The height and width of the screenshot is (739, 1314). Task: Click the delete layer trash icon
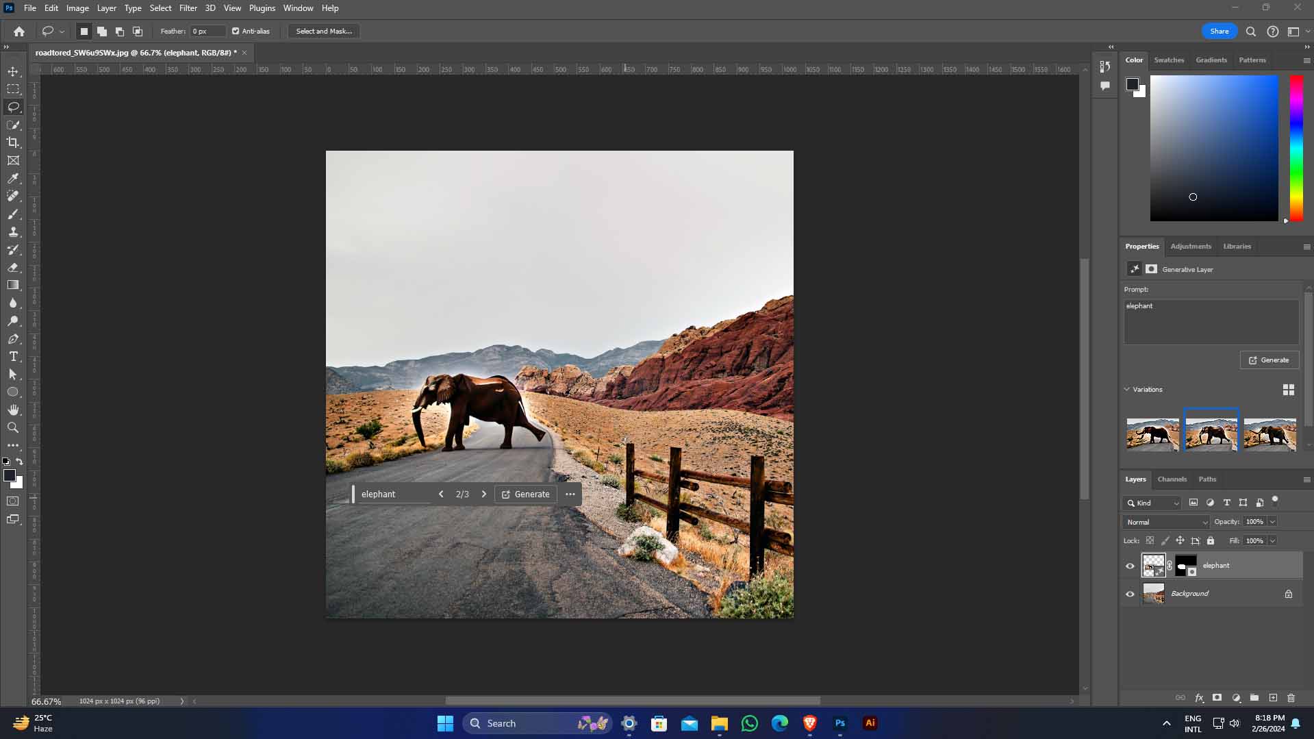1291,698
